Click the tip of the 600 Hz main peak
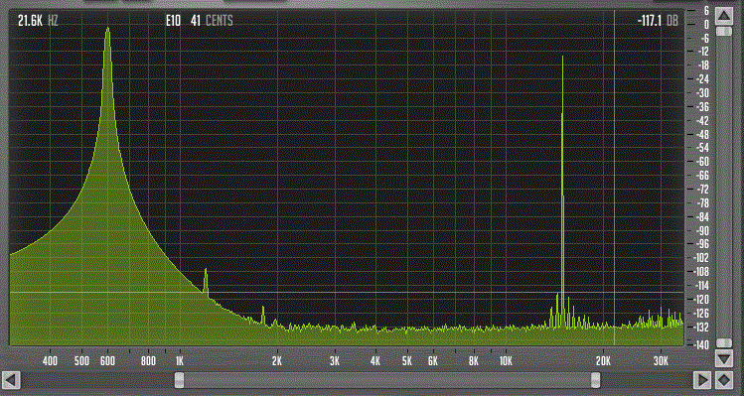744x396 pixels. [107, 30]
